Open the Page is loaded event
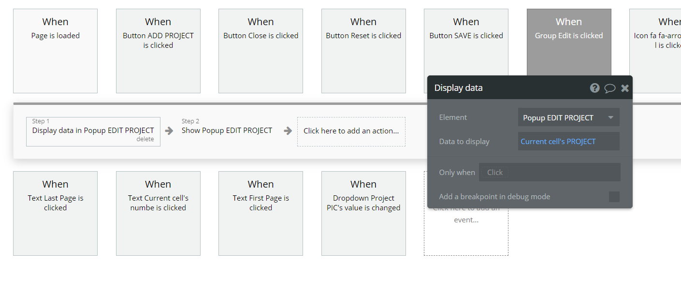 pos(55,51)
